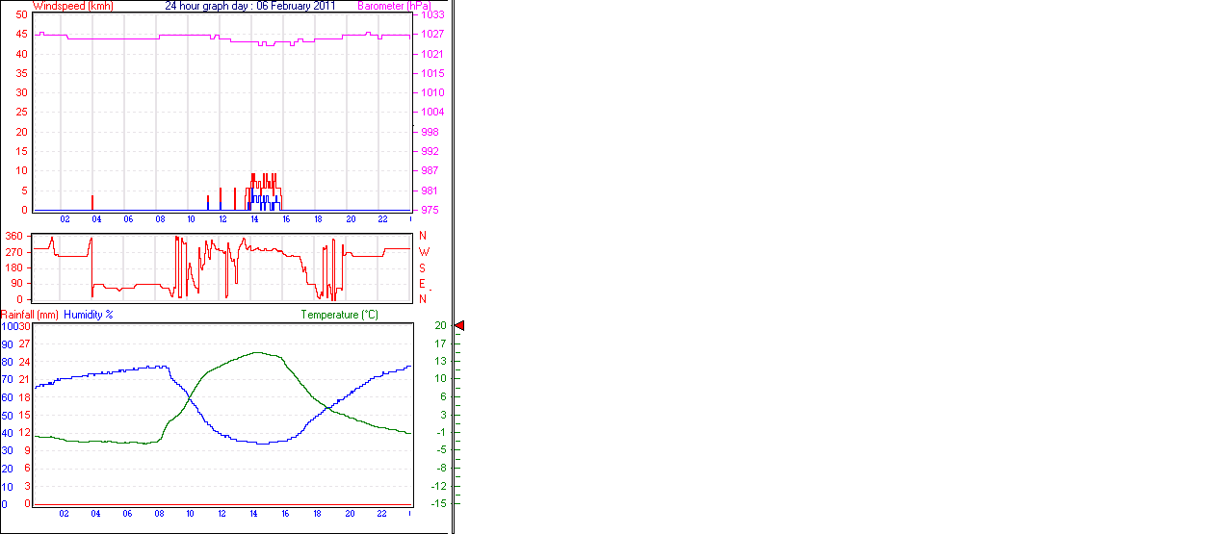Click the 180 value on wind direction axis
This screenshot has height=534, width=1225.
(x=13, y=267)
